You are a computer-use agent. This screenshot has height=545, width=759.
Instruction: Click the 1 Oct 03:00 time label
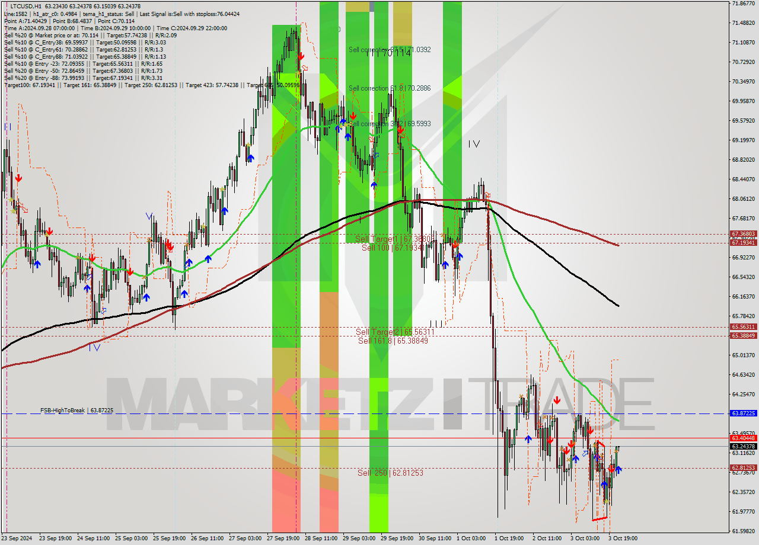pyautogui.click(x=471, y=538)
